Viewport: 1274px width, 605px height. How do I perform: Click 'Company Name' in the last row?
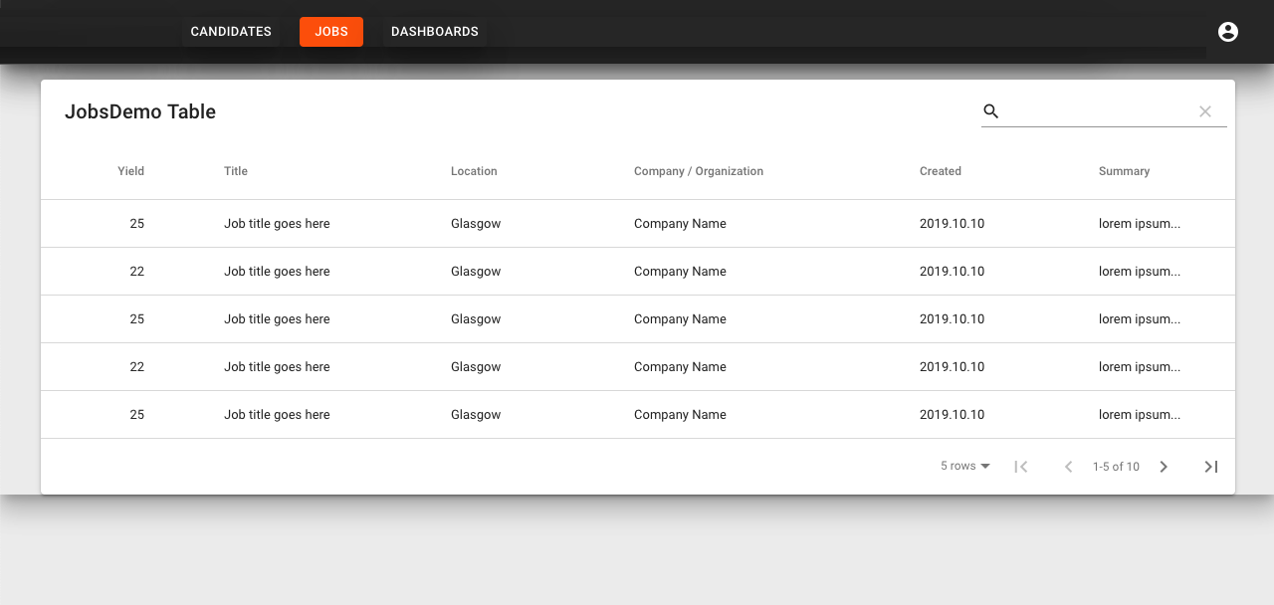pos(680,415)
